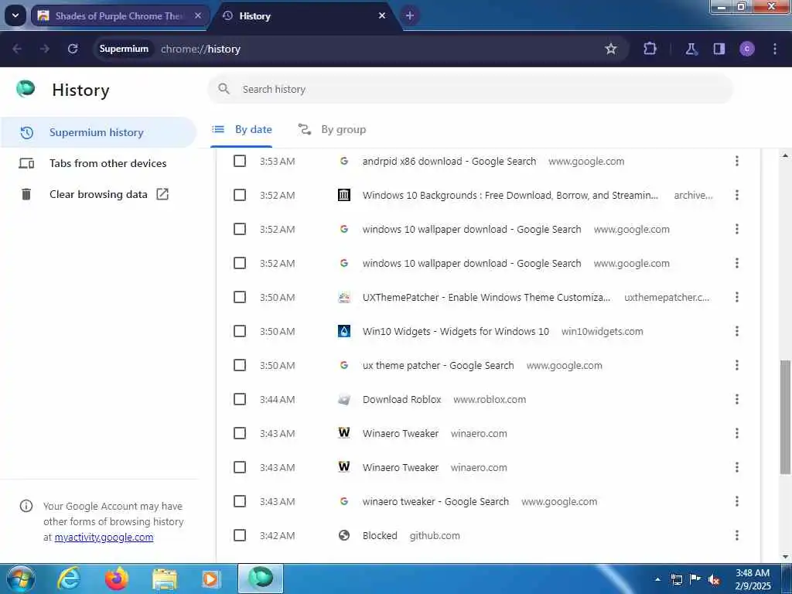Click the Roblox favicon beside Download Roblox
This screenshot has width=792, height=594.
344,400
